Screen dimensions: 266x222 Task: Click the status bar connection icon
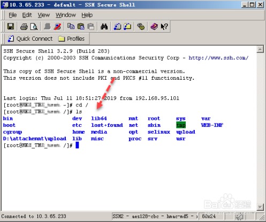(x=239, y=217)
